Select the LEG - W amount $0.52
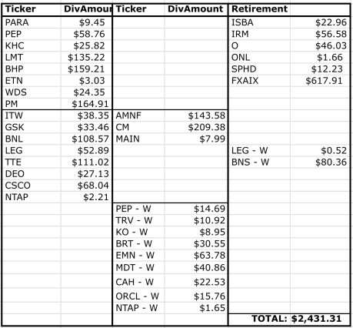The height and width of the screenshot is (328, 353). [x=320, y=150]
